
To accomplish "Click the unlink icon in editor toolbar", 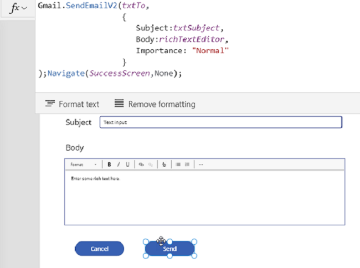I will tap(151, 164).
